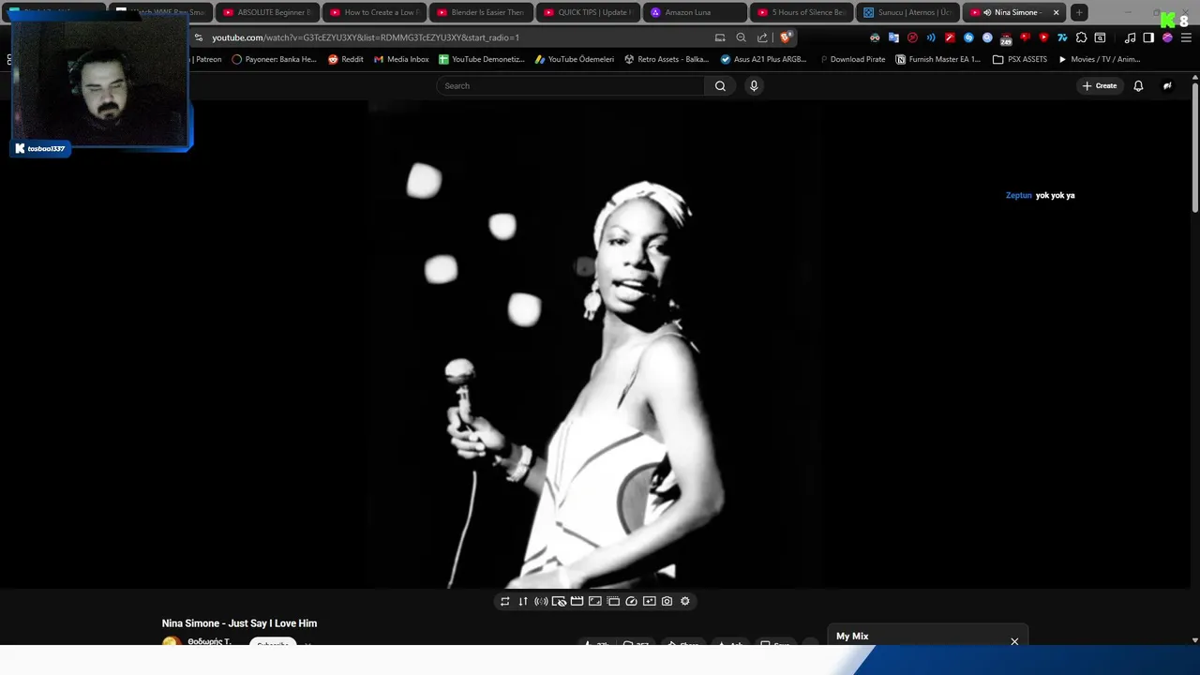Click the My Mix panel heading
Screen dimensions: 1200x675
point(852,636)
